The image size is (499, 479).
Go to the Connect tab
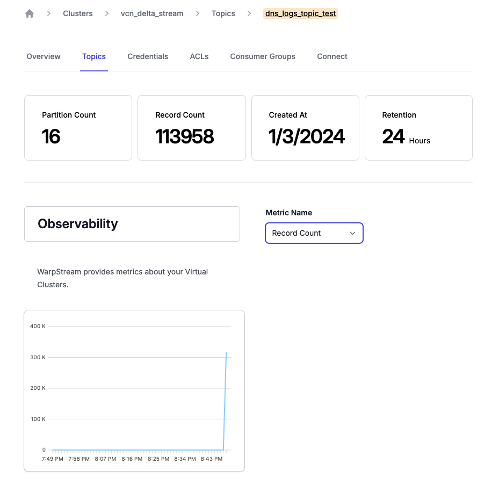(x=332, y=56)
